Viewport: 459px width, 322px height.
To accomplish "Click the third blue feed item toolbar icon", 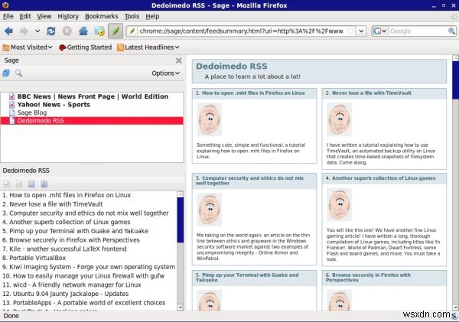I will pos(31,184).
